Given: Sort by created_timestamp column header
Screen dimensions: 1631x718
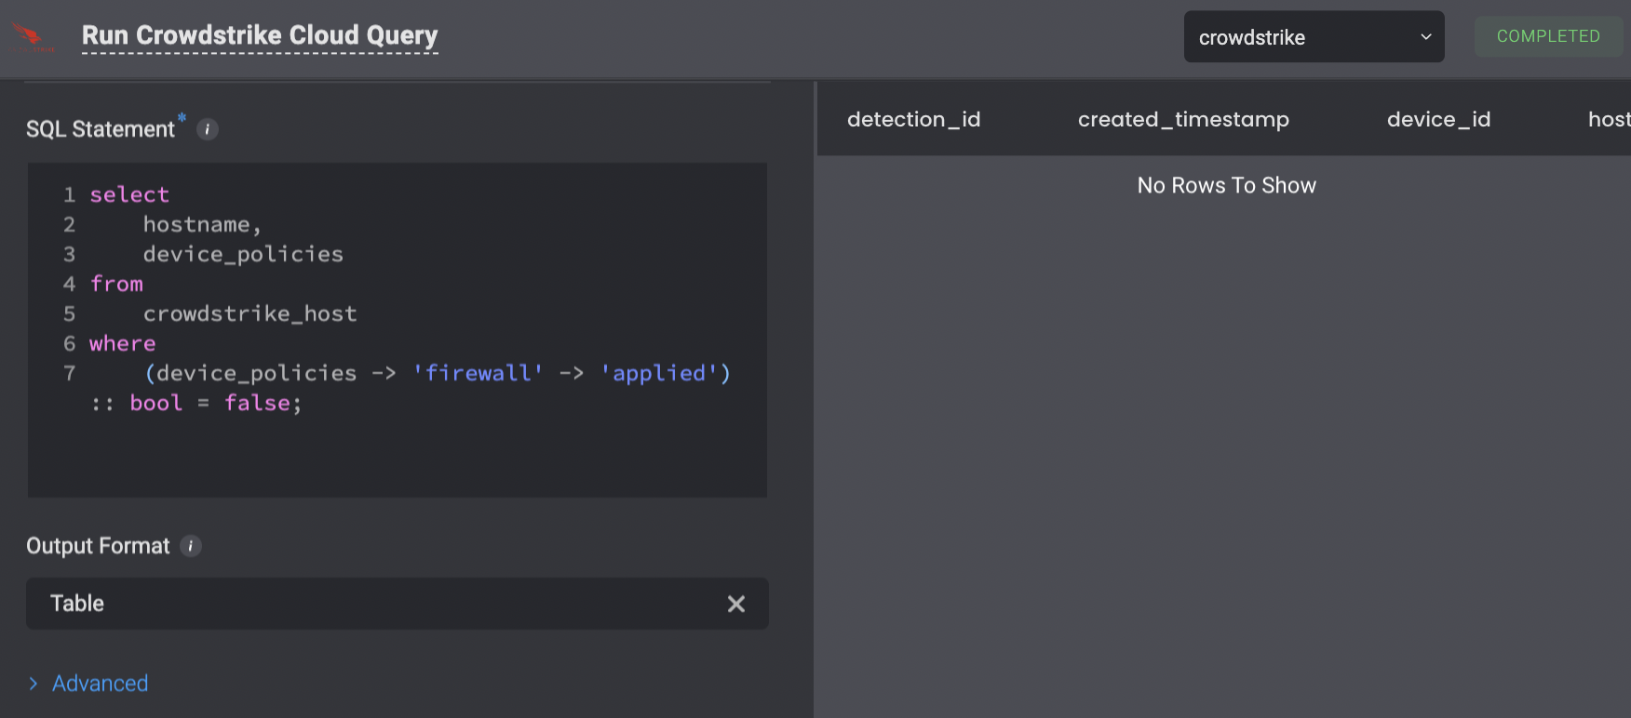Looking at the screenshot, I should pos(1183,119).
